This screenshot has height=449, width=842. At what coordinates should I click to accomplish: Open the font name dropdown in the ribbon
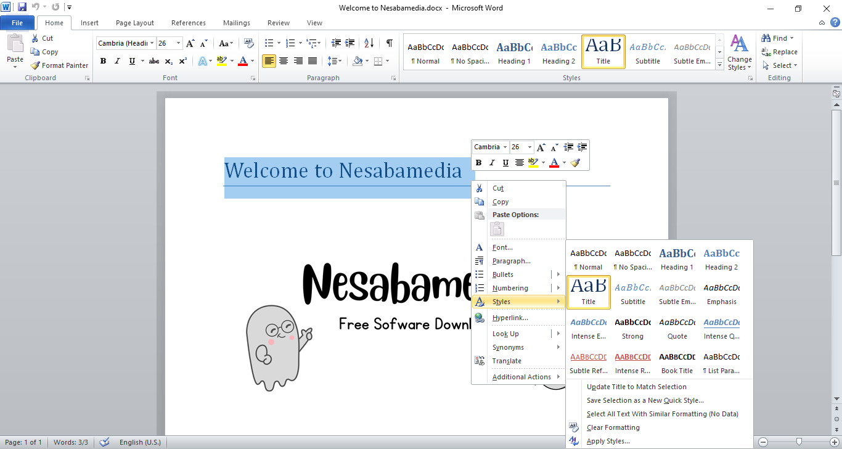point(152,43)
